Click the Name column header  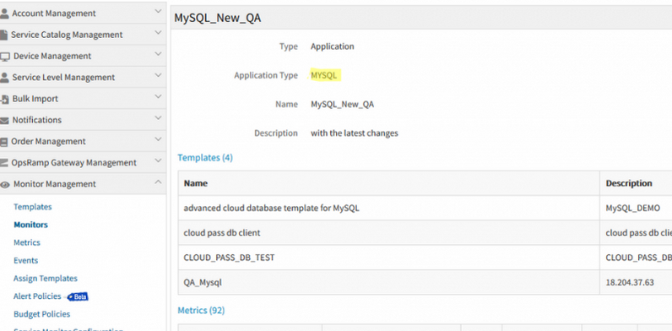(196, 183)
